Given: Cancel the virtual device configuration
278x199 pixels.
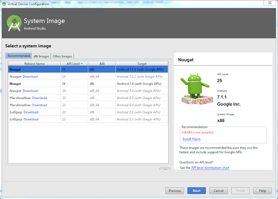Looking at the screenshot, I should click(x=218, y=191).
